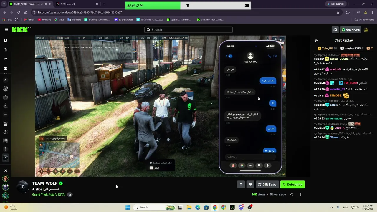
Task: View site information in the address bar
Action: [34, 12]
